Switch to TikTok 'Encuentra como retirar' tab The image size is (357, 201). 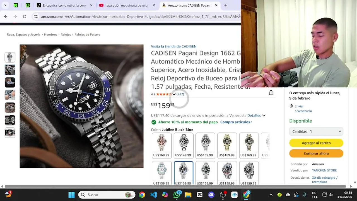[x=64, y=5]
